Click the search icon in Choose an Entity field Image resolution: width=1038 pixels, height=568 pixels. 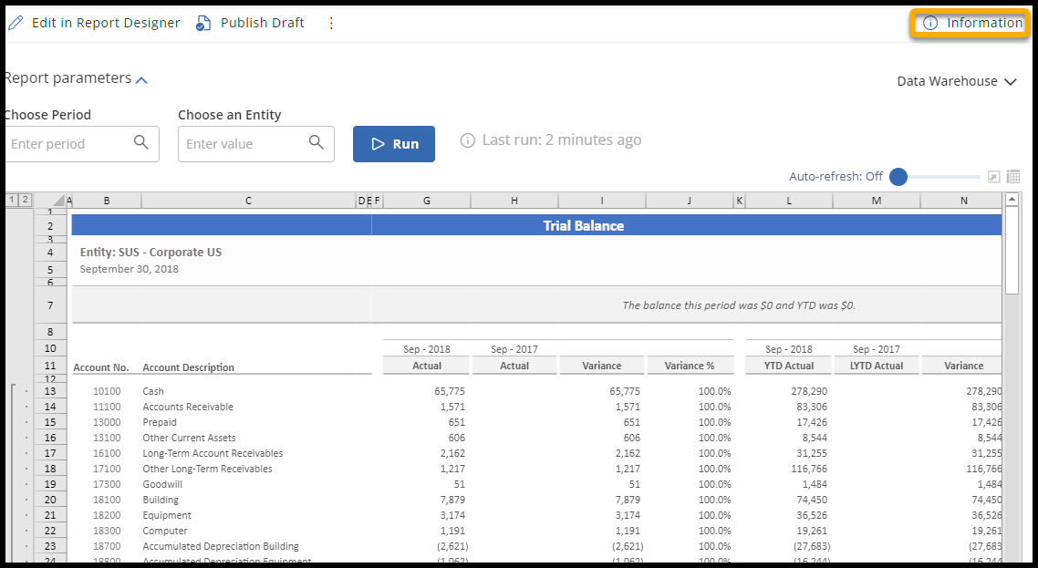pyautogui.click(x=317, y=142)
